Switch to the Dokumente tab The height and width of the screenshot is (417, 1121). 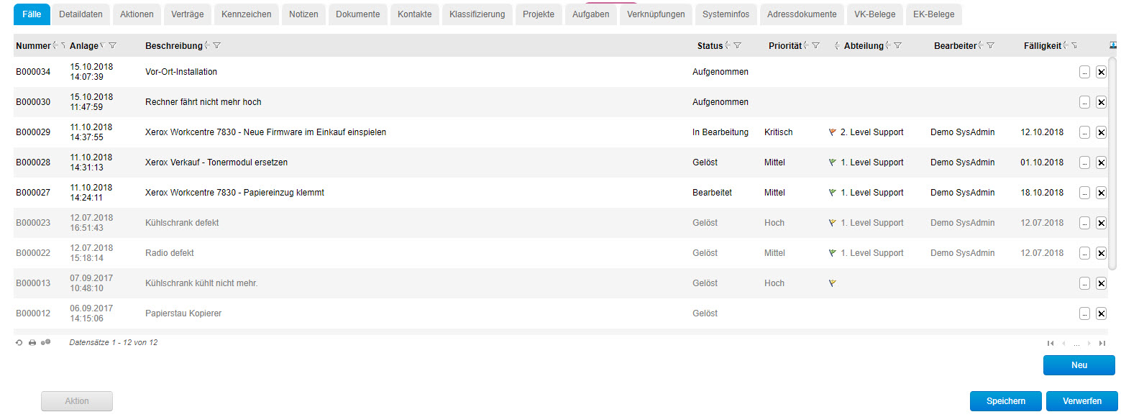(x=357, y=14)
